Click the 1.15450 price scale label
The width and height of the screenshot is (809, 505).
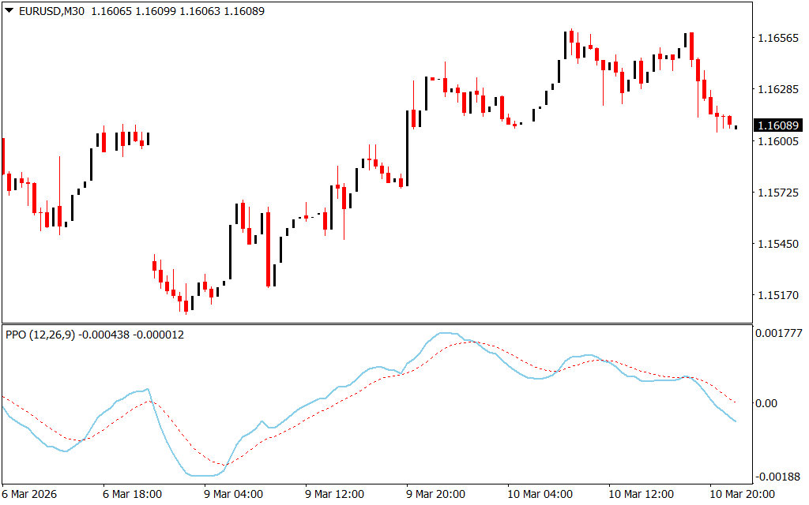[x=777, y=244]
